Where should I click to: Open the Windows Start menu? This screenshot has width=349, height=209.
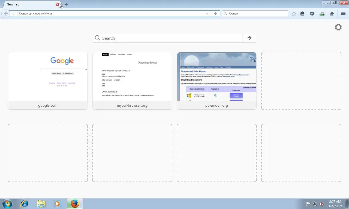pos(7,204)
